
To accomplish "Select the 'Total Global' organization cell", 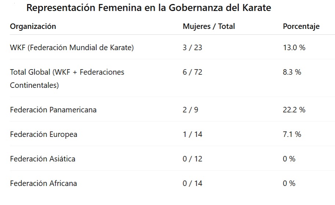I will [67, 78].
